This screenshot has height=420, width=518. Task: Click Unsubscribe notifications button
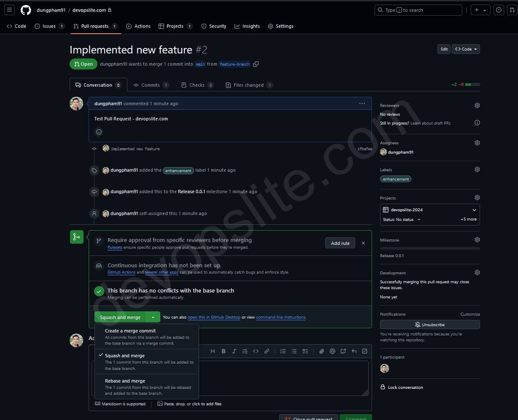(x=430, y=324)
